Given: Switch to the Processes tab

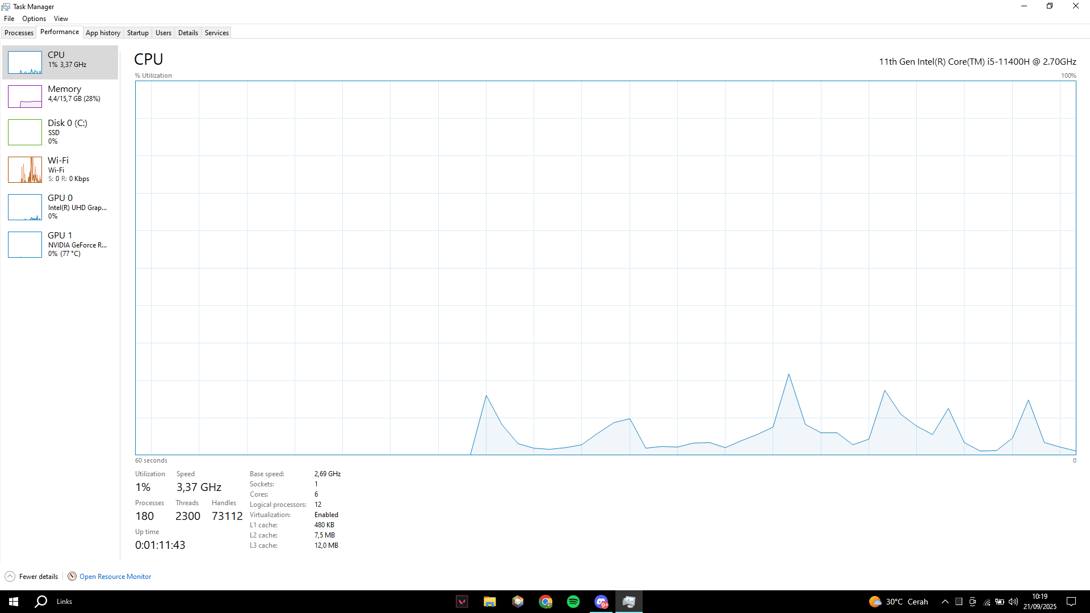Looking at the screenshot, I should [x=19, y=33].
